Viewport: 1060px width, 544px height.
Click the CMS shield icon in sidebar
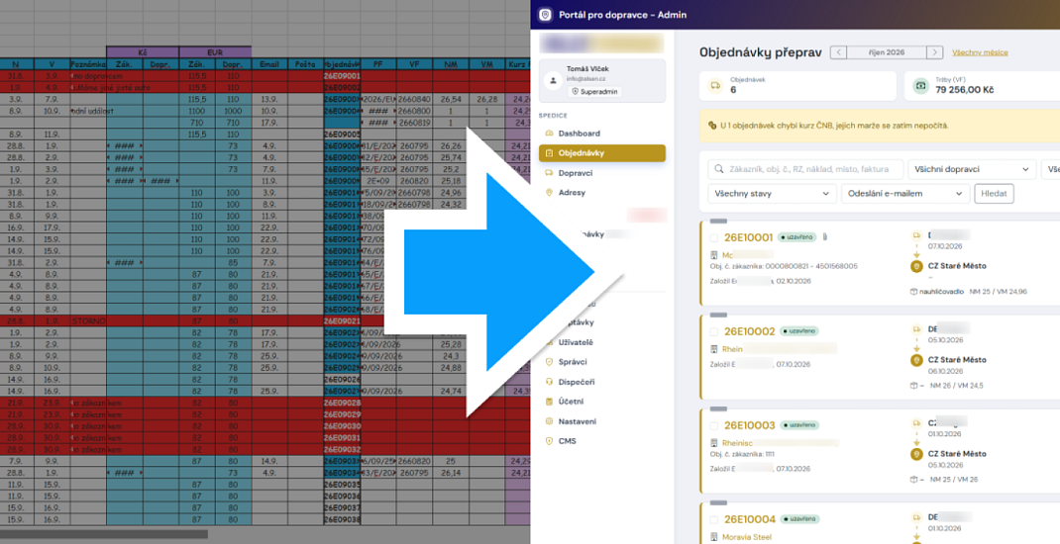549,441
